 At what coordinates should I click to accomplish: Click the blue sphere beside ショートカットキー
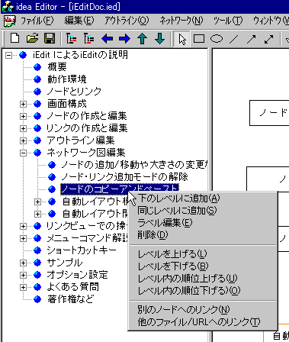(x=37, y=250)
